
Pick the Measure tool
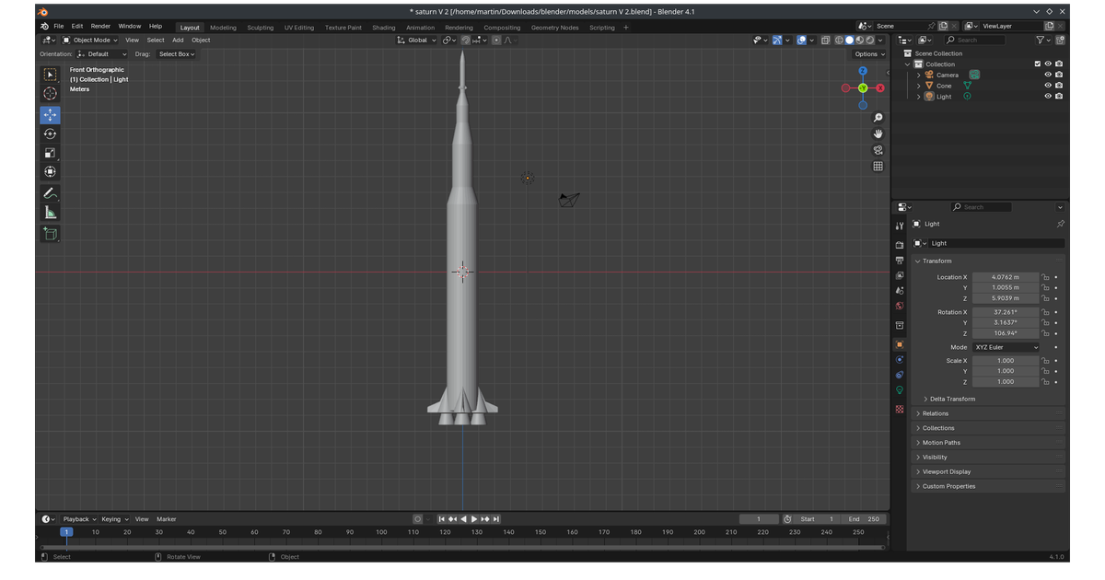50,213
